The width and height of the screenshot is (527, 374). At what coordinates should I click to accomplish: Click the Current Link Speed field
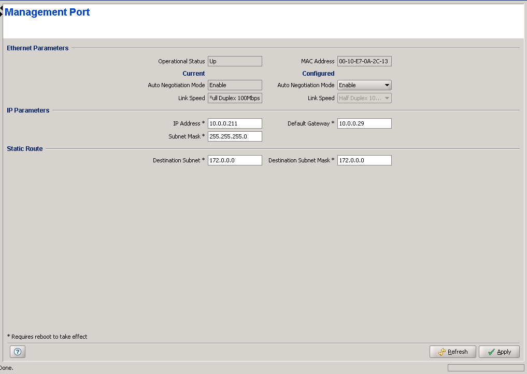(235, 98)
